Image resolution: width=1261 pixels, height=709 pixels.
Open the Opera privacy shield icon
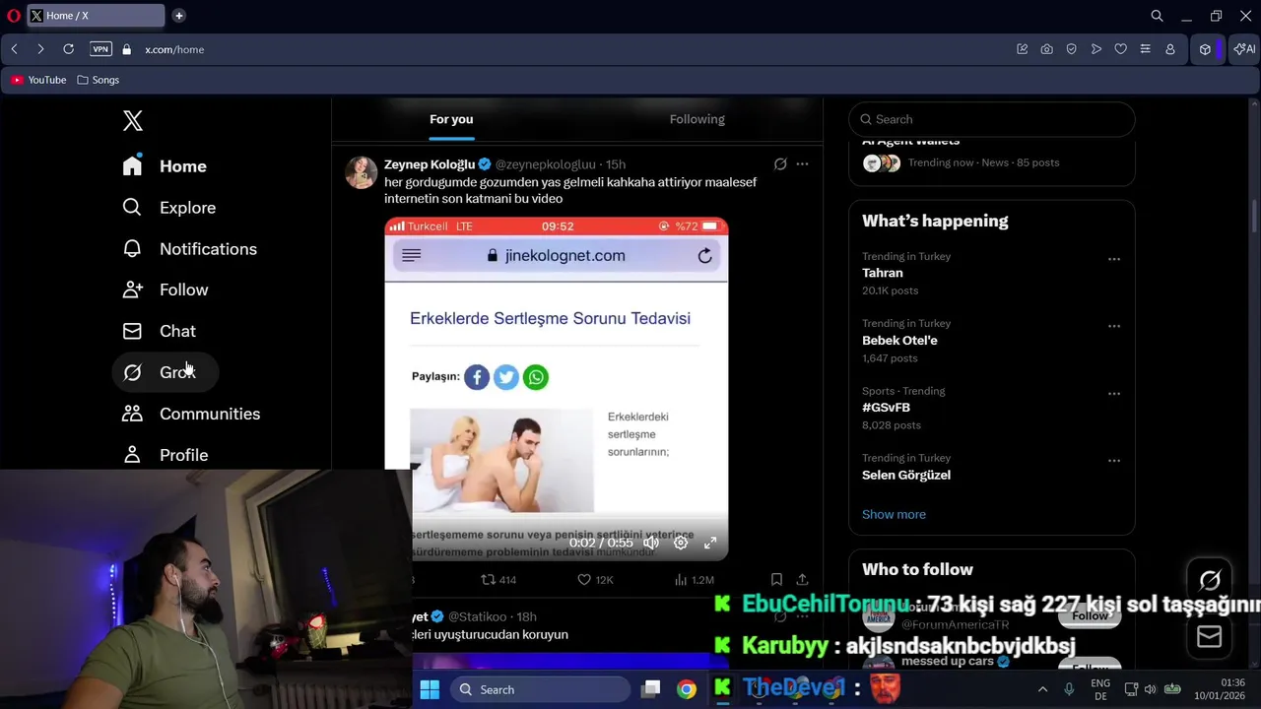point(1071,49)
